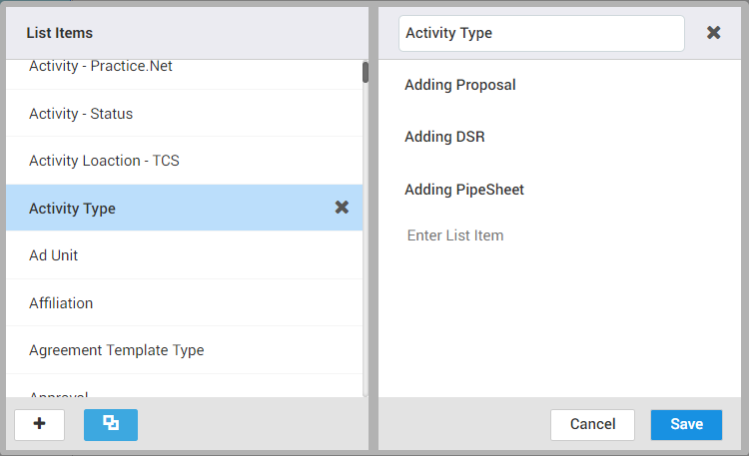The image size is (749, 456).
Task: Open Activity Loaction - TCS list
Action: pyautogui.click(x=104, y=161)
